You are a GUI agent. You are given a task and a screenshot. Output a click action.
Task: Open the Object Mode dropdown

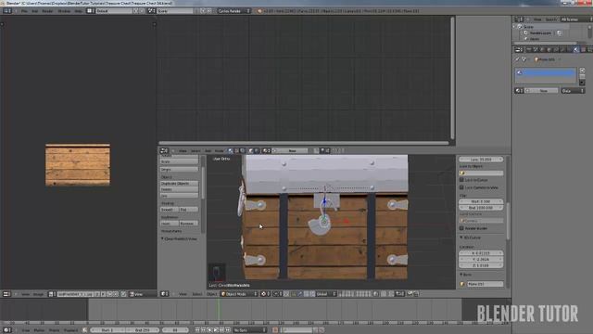[x=239, y=294]
